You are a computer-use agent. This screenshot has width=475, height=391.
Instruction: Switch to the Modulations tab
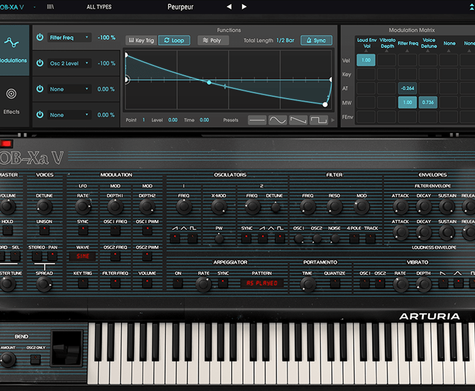coord(12,50)
